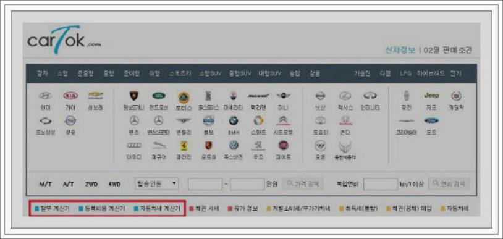503x239 pixels.
Task: Pick the McLaren logo
Action: tap(258, 96)
